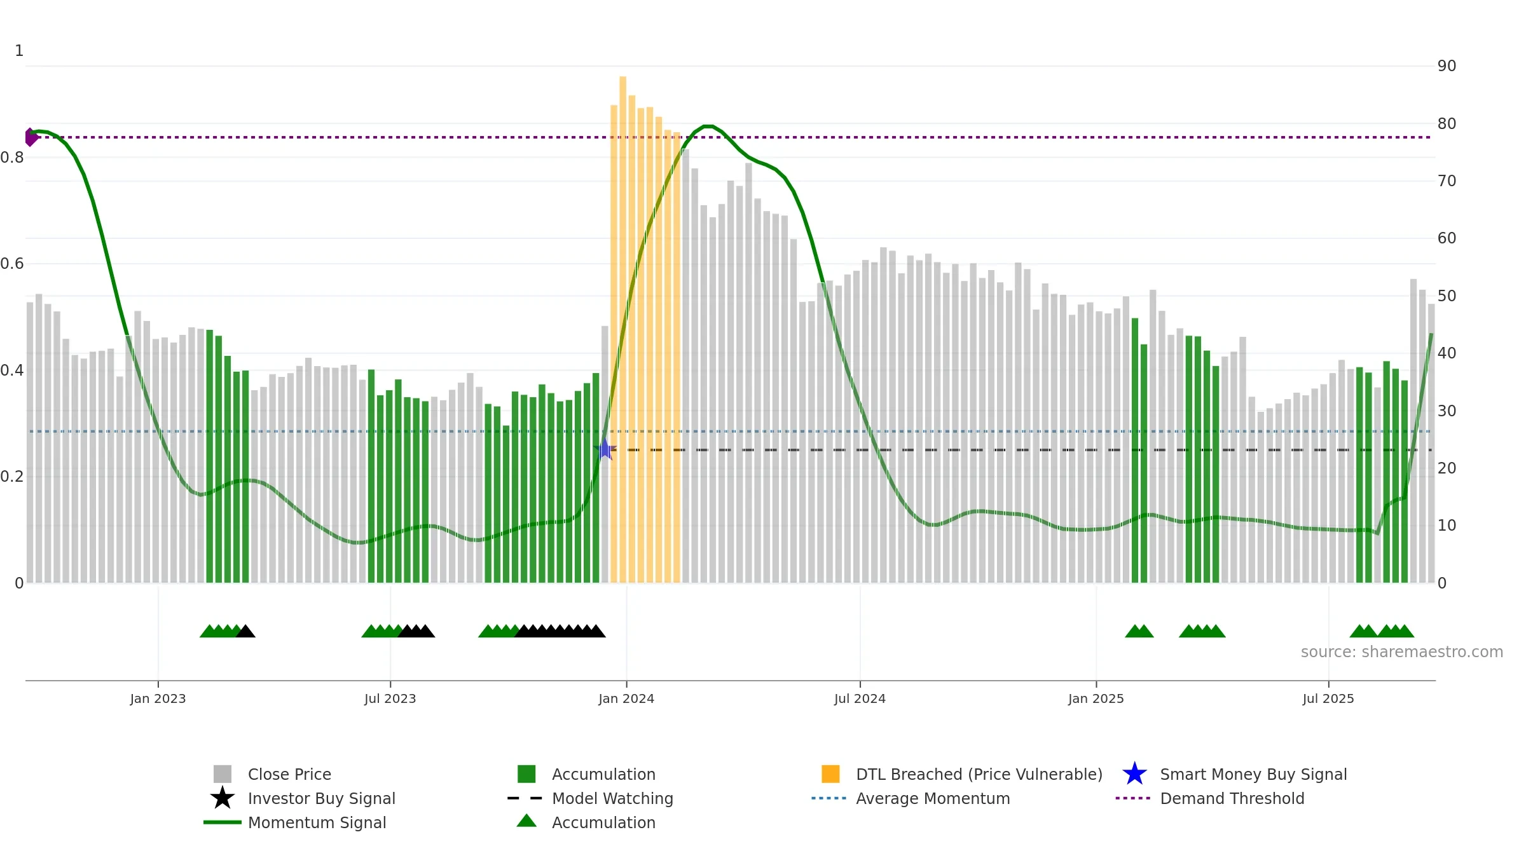The width and height of the screenshot is (1526, 858).
Task: Click the green Momentum Signal line legend icon
Action: (x=223, y=822)
